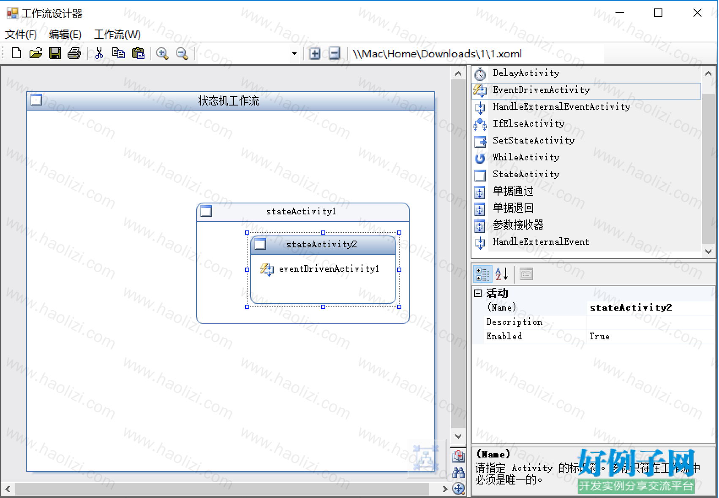This screenshot has height=498, width=719.
Task: Edit the (Name) value stateActivity2
Action: point(651,308)
